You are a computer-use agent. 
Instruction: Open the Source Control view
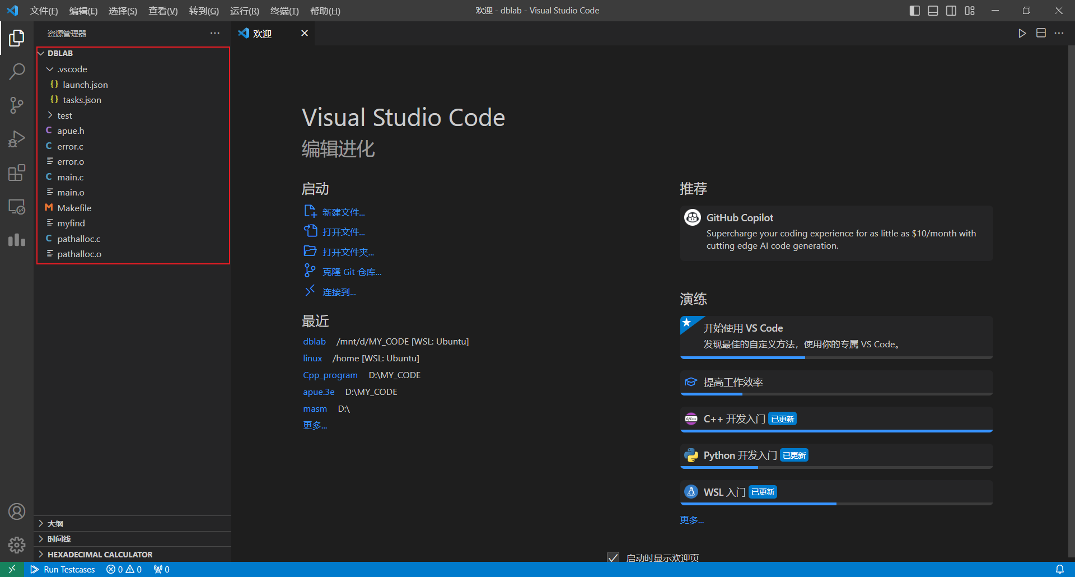[x=17, y=105]
